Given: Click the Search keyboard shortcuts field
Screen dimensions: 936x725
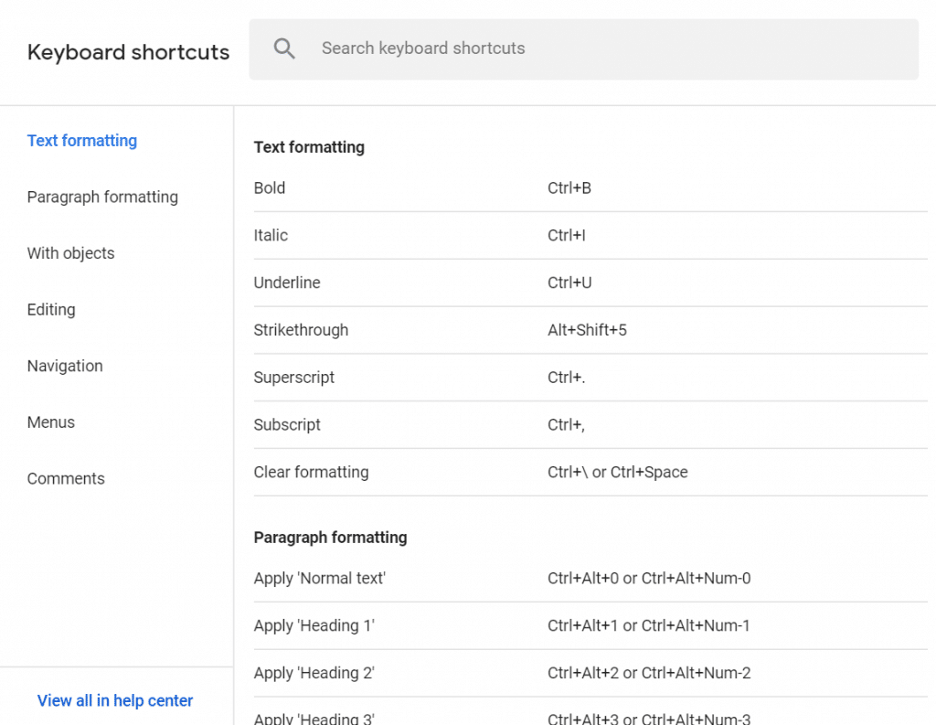Looking at the screenshot, I should click(603, 48).
